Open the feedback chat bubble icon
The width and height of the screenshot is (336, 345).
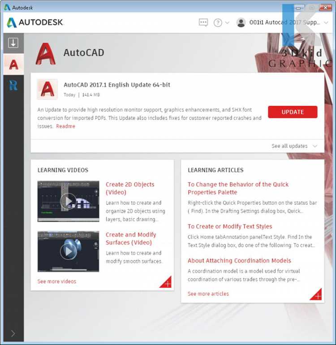203,22
